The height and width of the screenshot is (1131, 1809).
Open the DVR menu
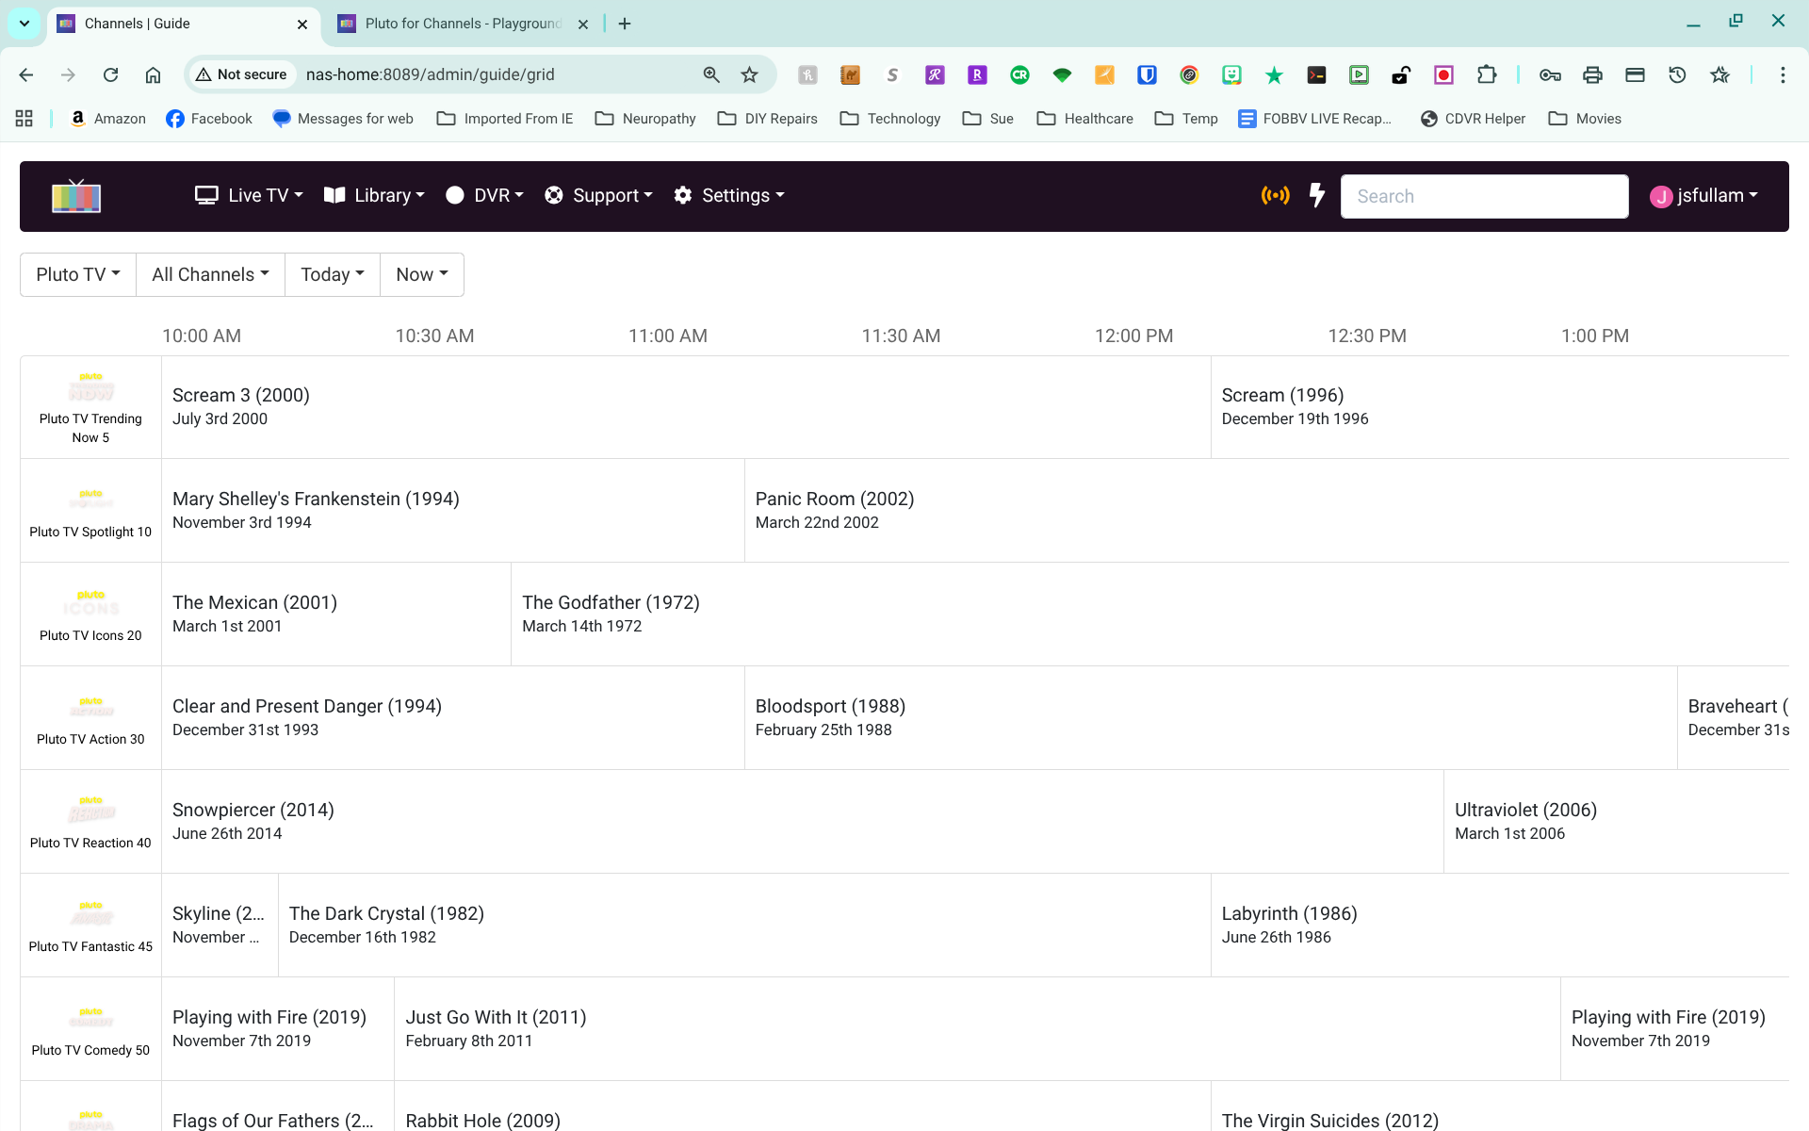click(x=484, y=196)
